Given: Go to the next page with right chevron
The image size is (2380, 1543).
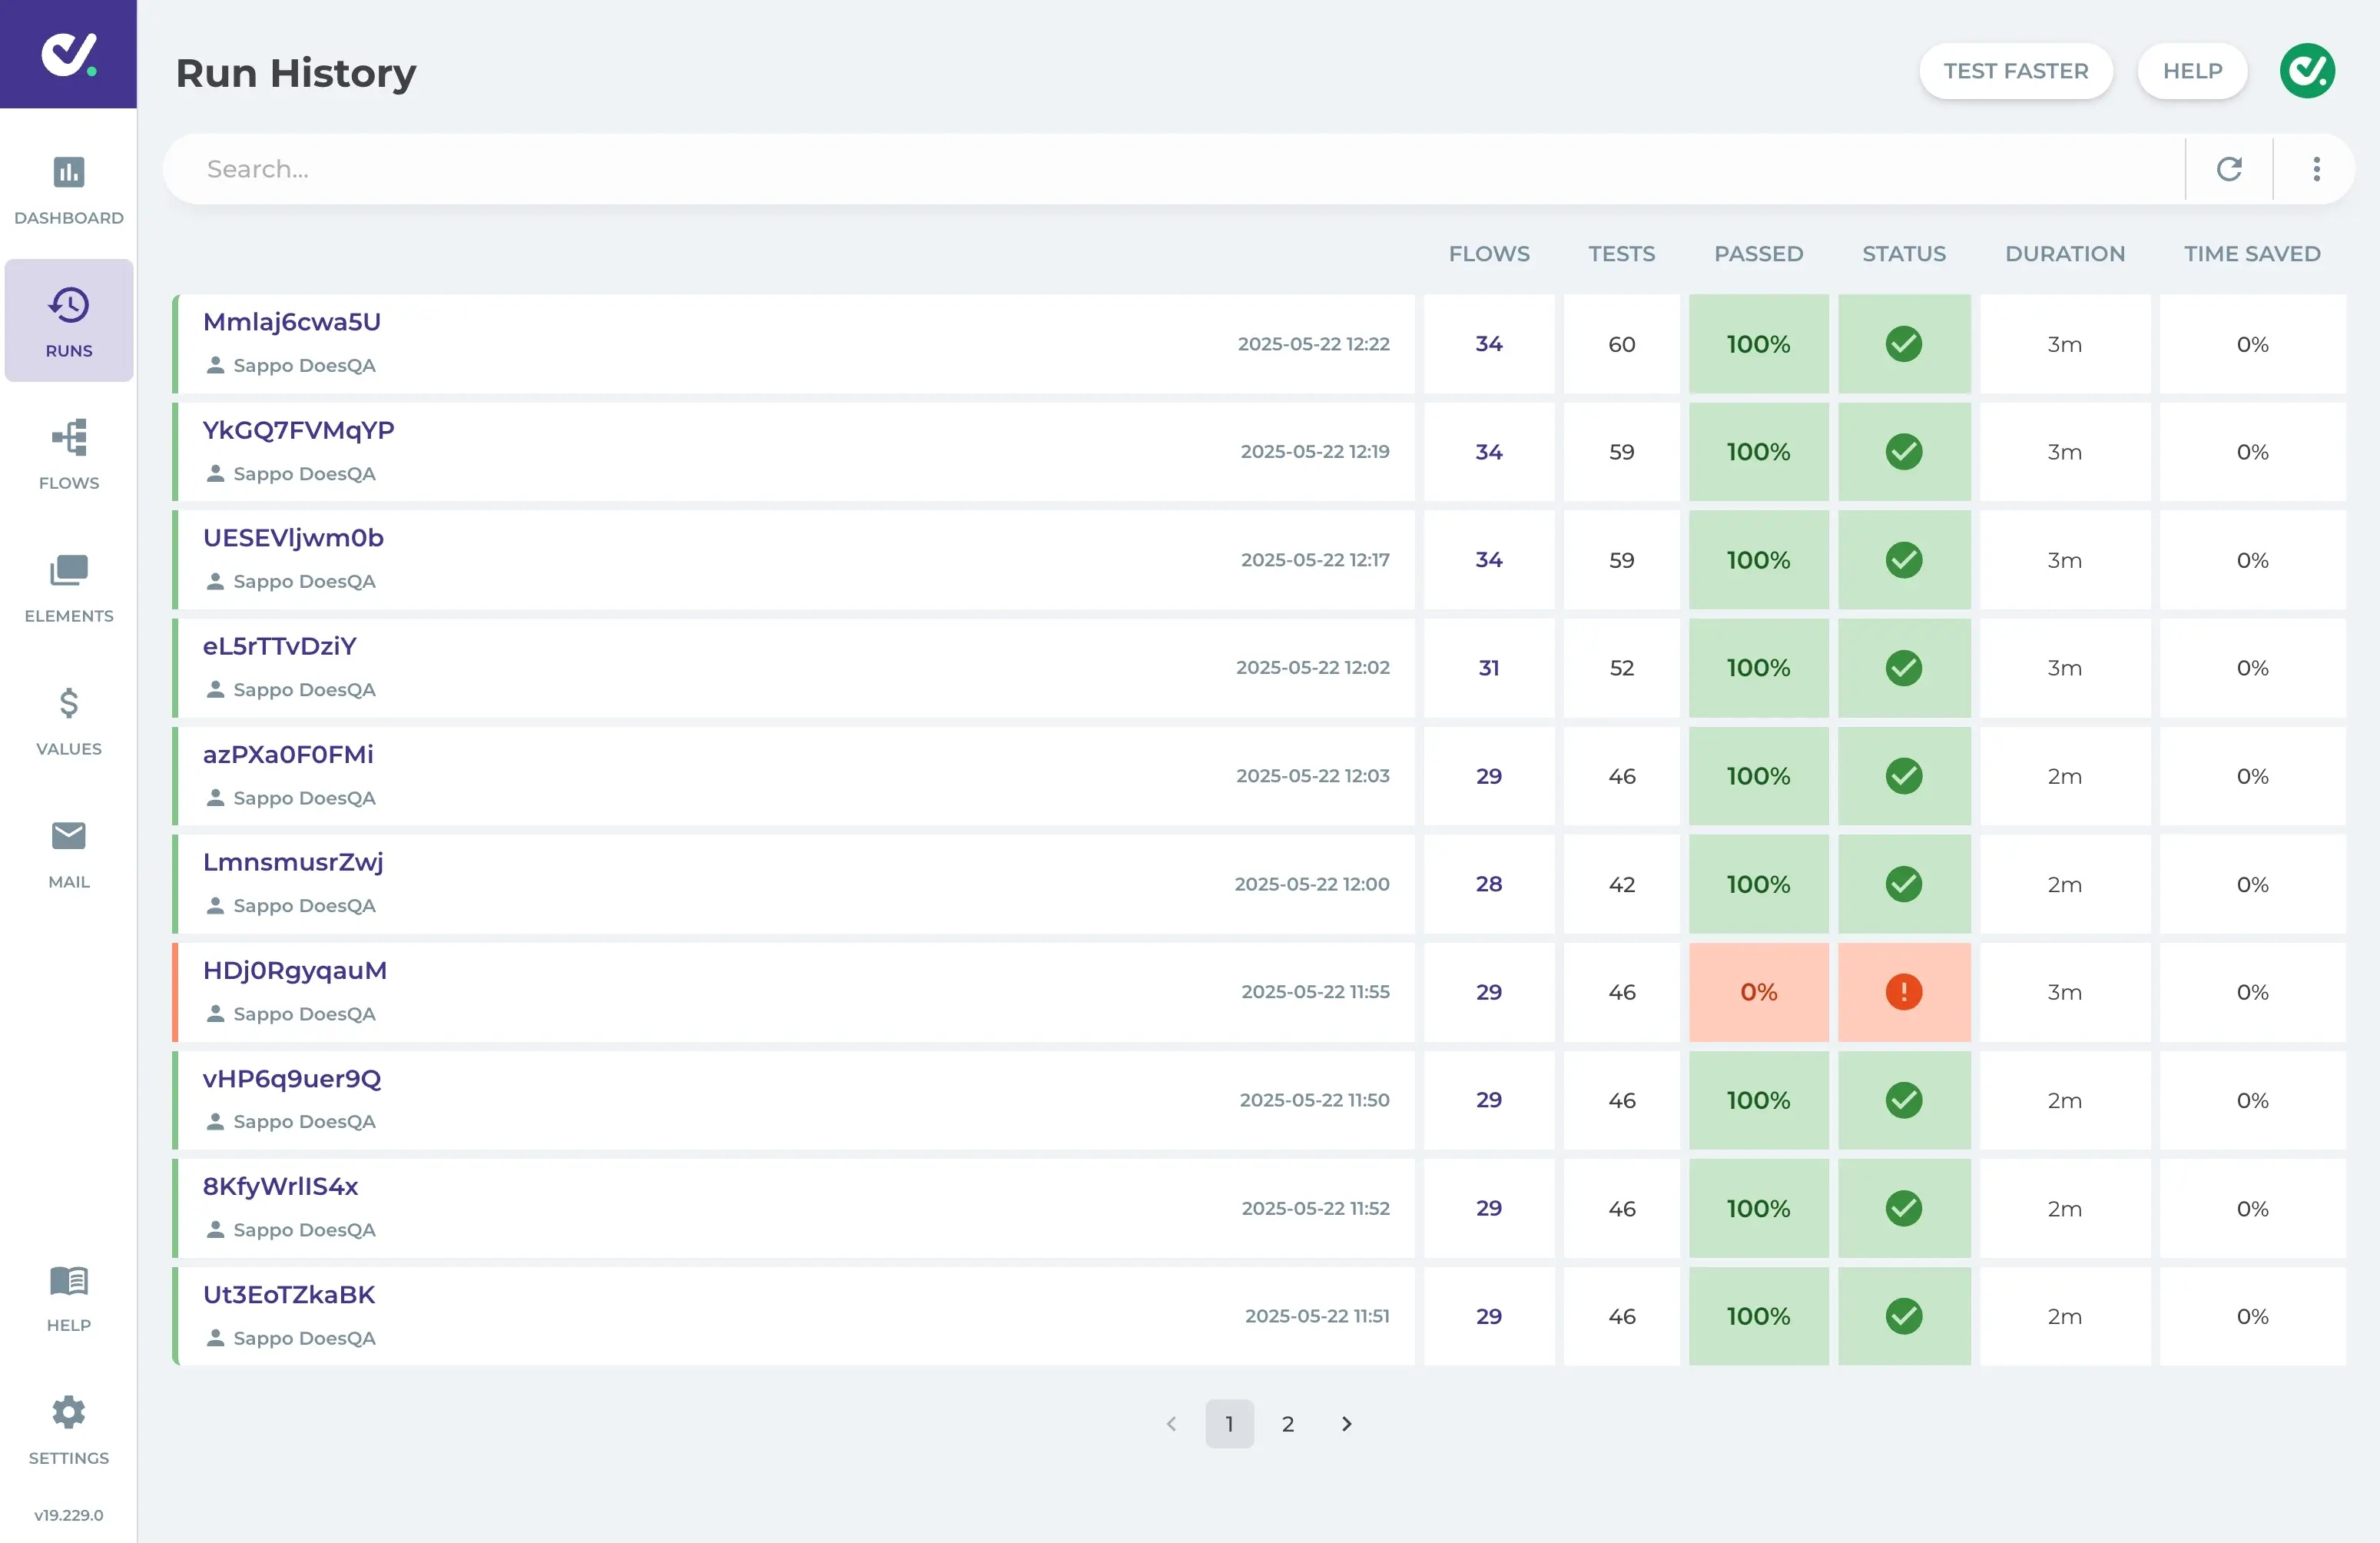Looking at the screenshot, I should click(1346, 1423).
